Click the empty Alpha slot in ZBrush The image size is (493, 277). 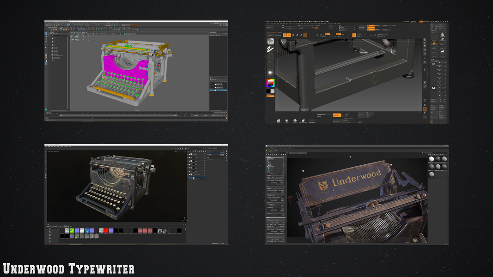coord(270,57)
